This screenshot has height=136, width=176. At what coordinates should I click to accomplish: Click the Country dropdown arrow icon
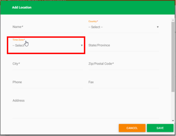pyautogui.click(x=158, y=27)
